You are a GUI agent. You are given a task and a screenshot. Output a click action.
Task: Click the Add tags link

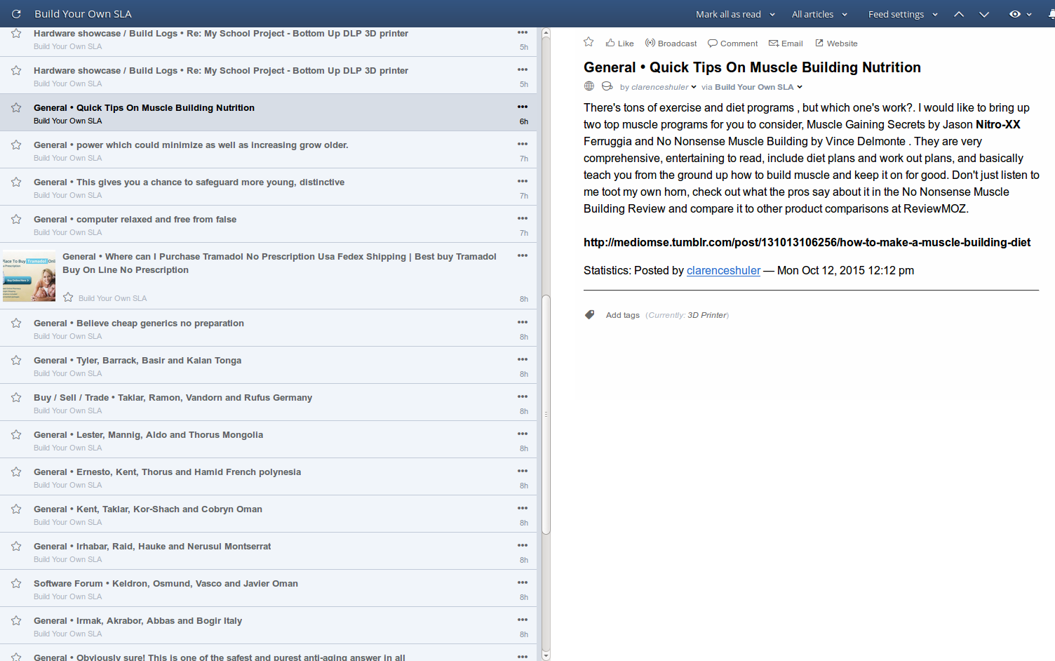pos(622,315)
